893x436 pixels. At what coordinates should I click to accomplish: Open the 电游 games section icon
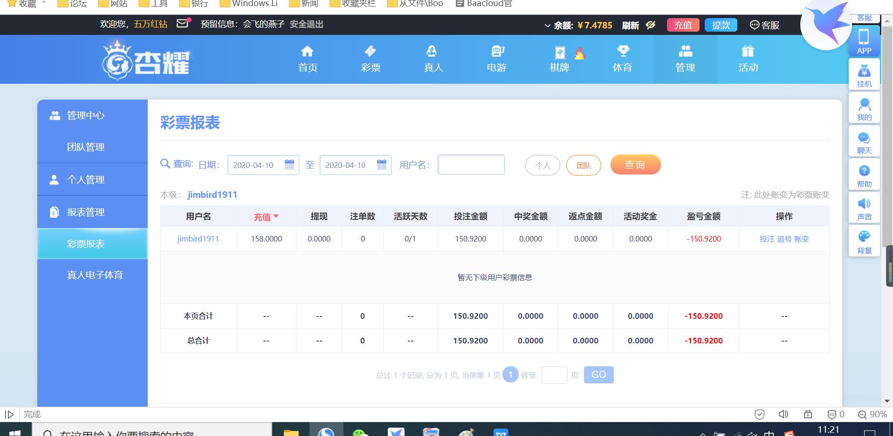click(x=496, y=52)
